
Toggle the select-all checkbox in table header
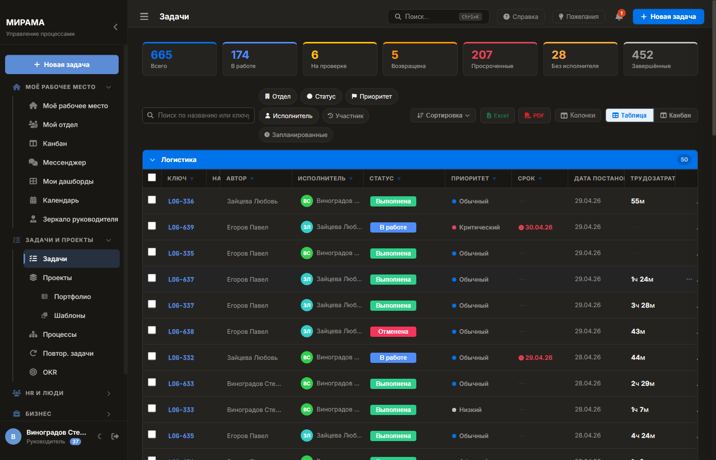click(152, 177)
